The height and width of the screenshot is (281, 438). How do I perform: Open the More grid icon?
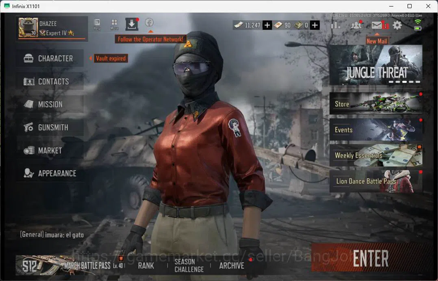coord(114,24)
